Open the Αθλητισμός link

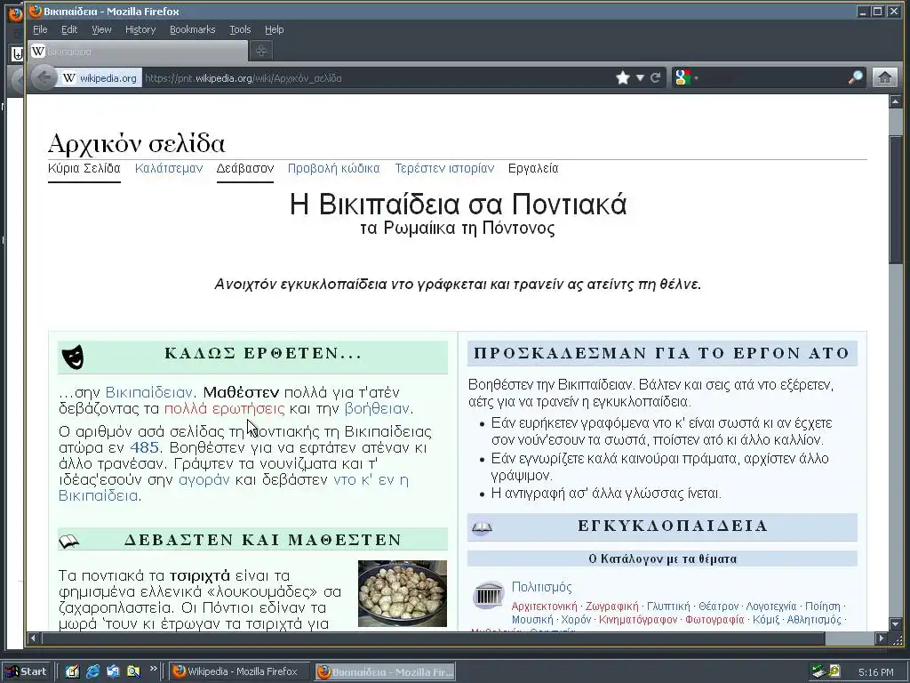(x=814, y=620)
